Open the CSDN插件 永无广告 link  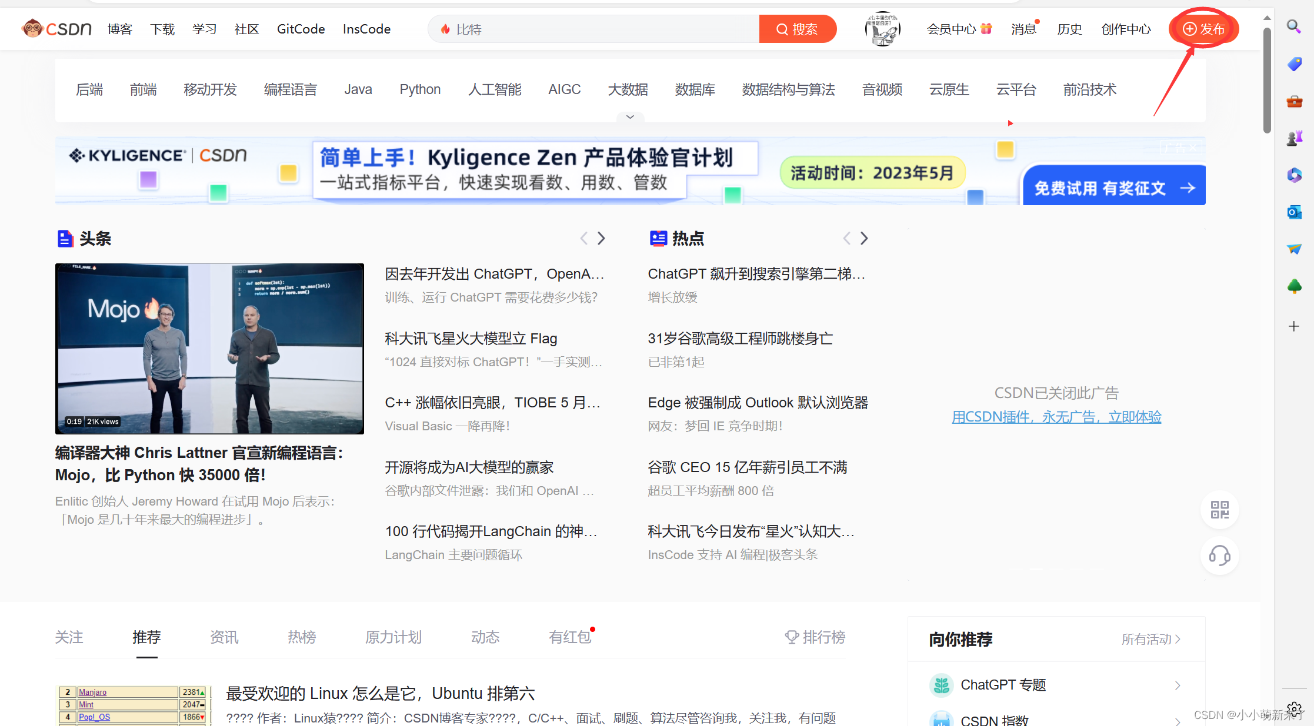point(1056,417)
